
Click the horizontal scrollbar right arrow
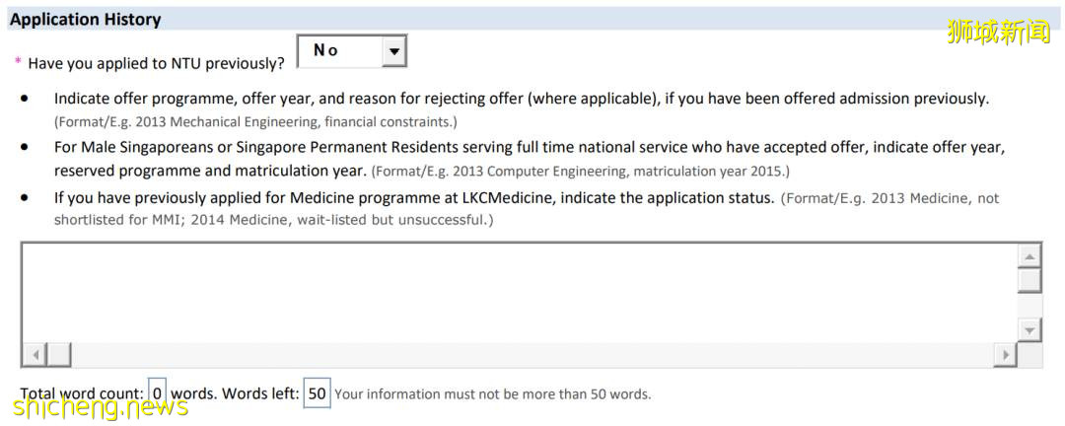[x=1005, y=354]
